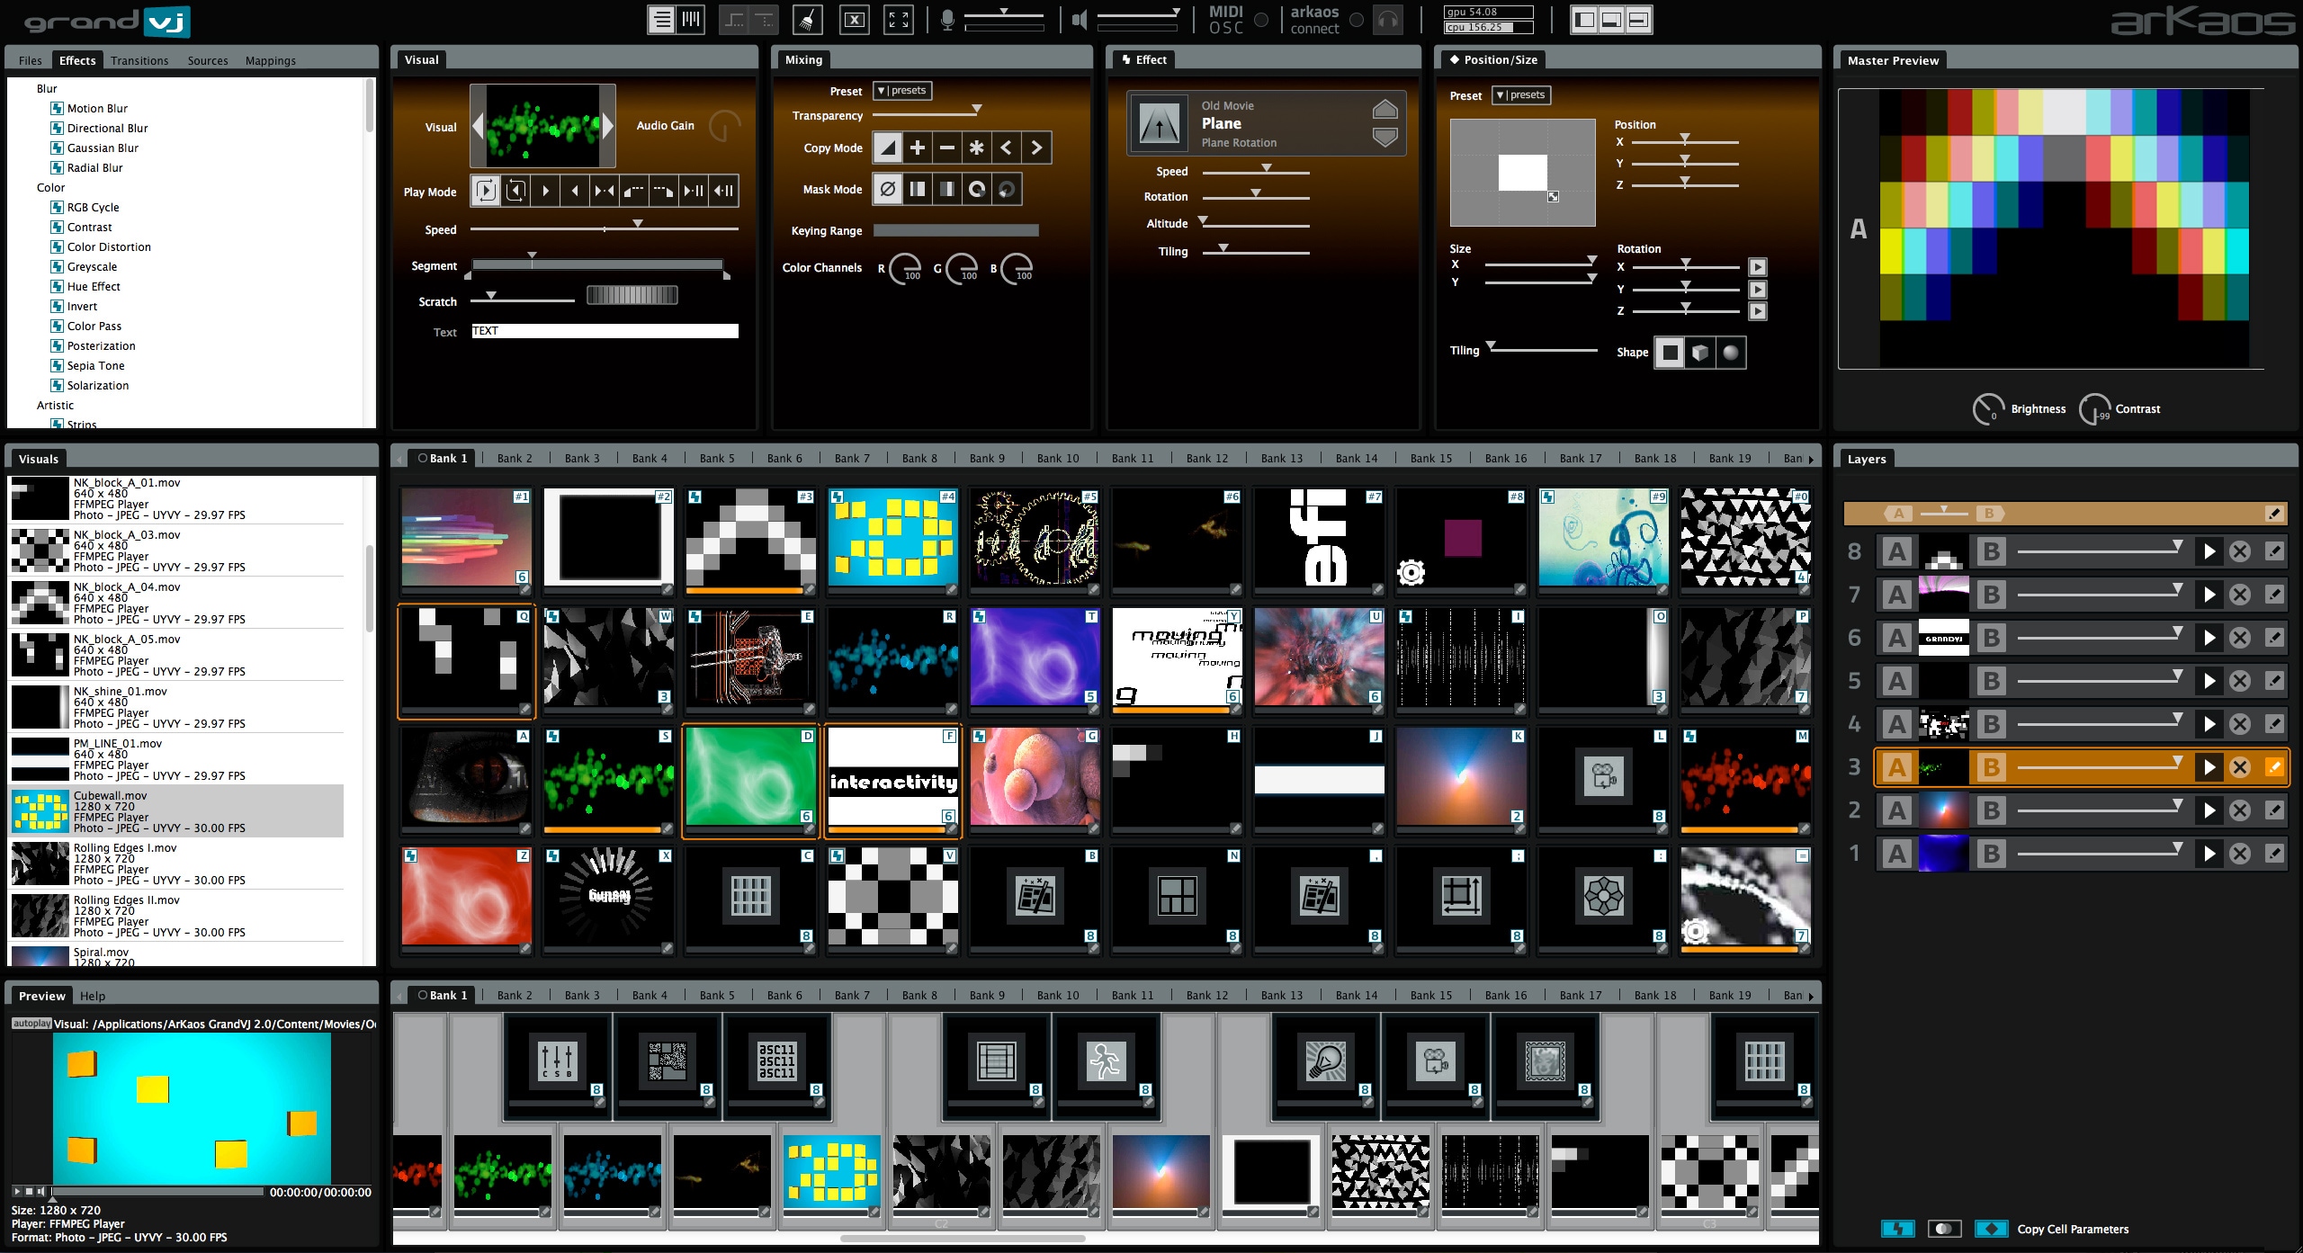Viewport: 2303px width, 1253px height.
Task: Select the Mappings tab in top navigation
Action: [264, 62]
